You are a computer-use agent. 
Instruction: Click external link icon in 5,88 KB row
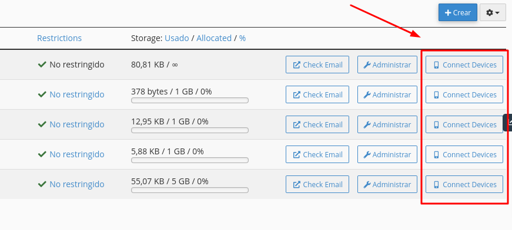(296, 154)
